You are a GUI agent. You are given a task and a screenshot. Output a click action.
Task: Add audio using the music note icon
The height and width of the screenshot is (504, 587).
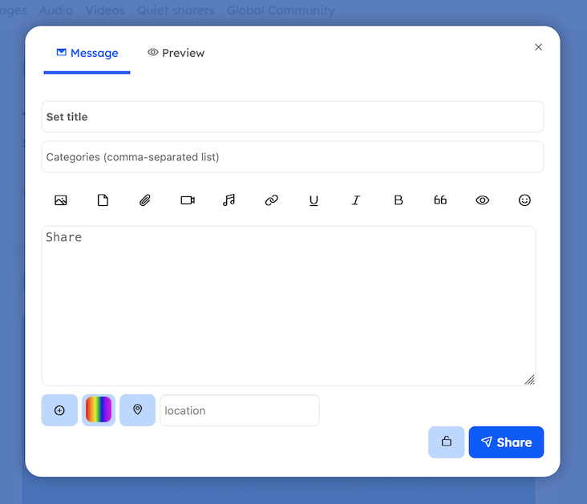[x=229, y=200]
